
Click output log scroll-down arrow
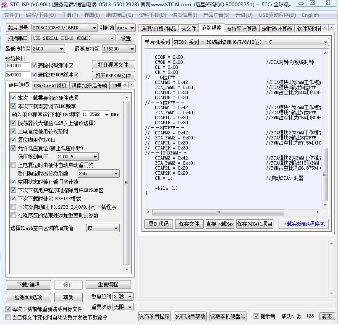(x=331, y=294)
